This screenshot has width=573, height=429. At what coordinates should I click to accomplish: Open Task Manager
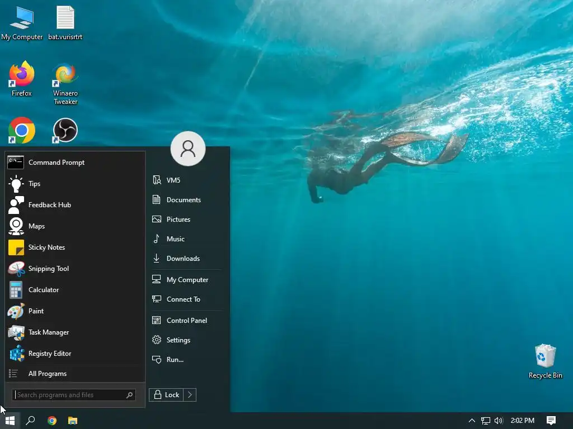click(75, 332)
